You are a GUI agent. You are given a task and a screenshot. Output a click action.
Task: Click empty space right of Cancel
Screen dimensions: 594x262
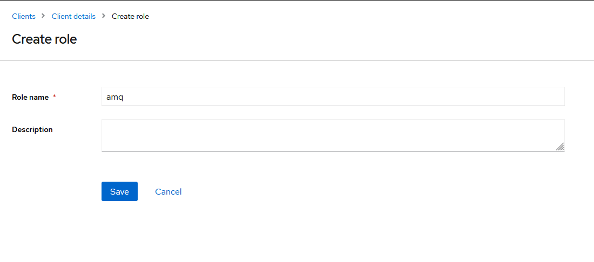point(324,191)
